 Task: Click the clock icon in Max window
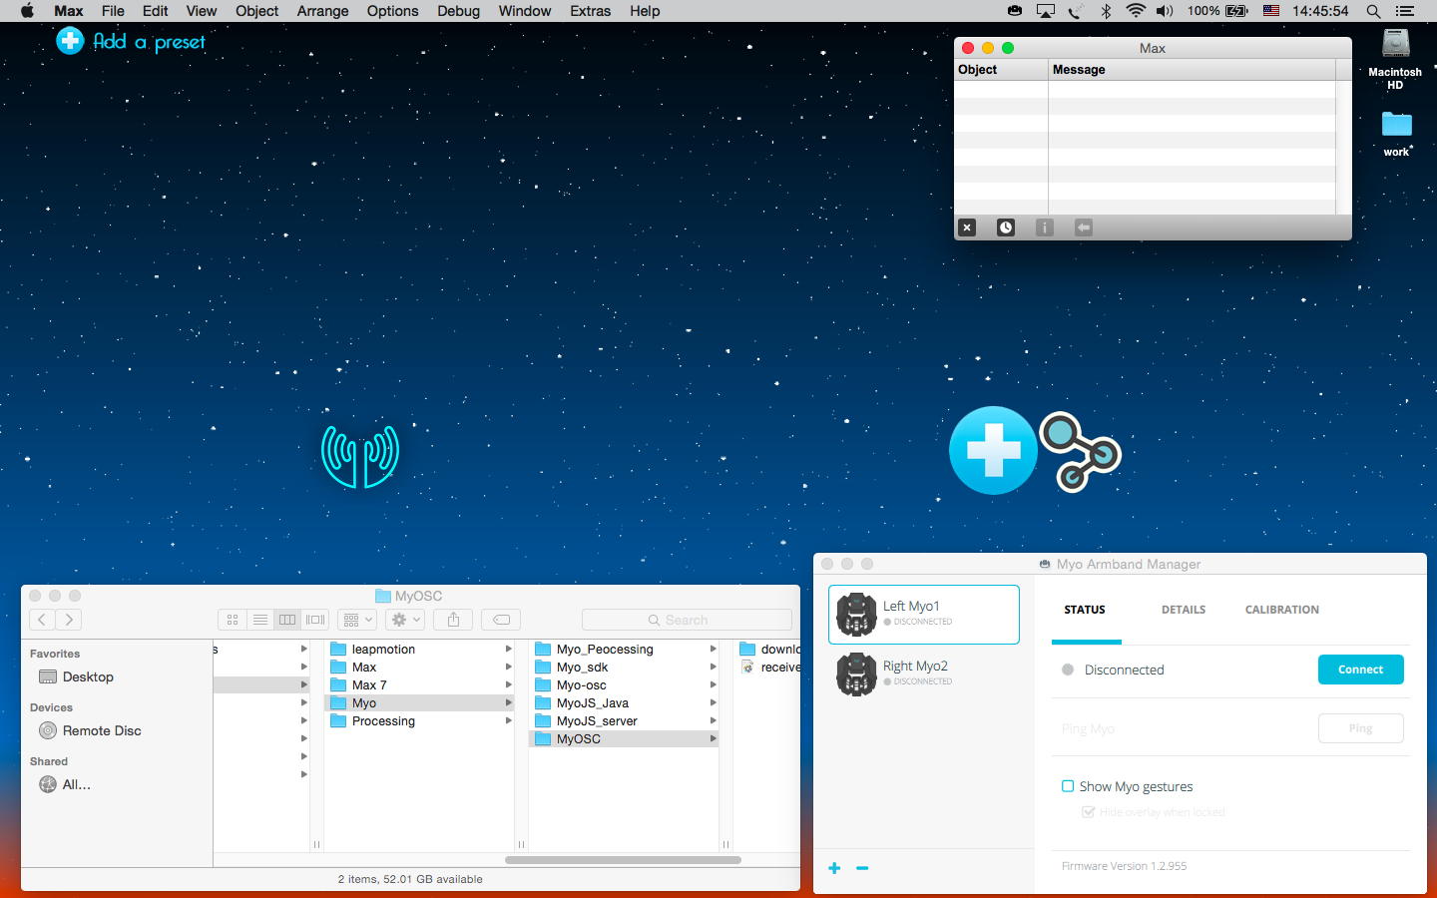click(1006, 227)
